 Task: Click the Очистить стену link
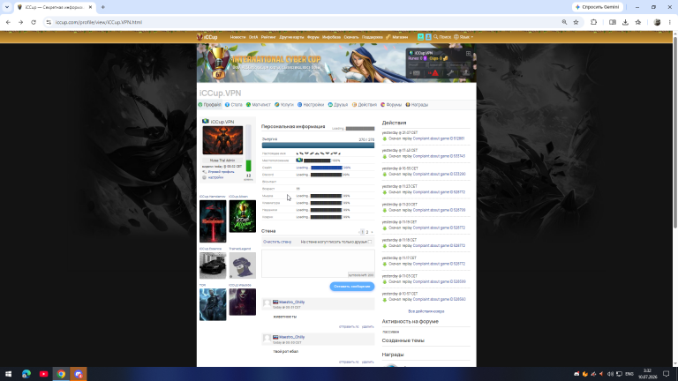point(277,242)
